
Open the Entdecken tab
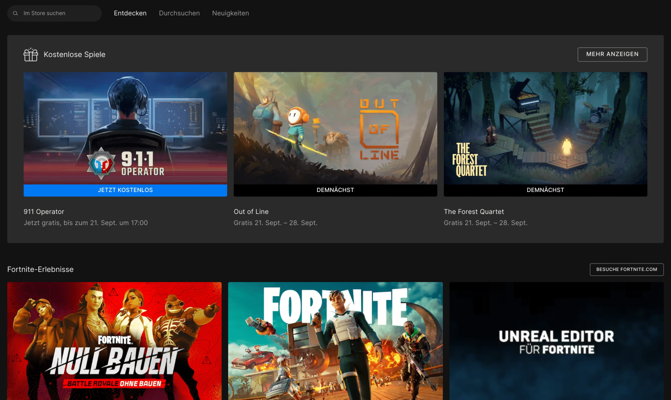130,13
